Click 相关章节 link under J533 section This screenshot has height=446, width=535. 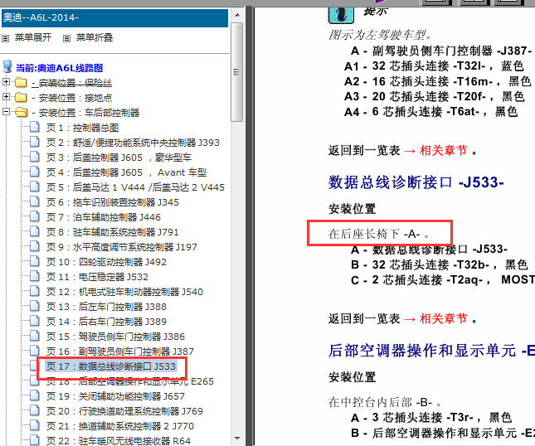point(443,319)
